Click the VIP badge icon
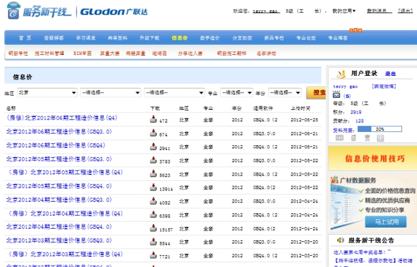Image resolution: width=417 pixels, height=267 pixels. 339,138
